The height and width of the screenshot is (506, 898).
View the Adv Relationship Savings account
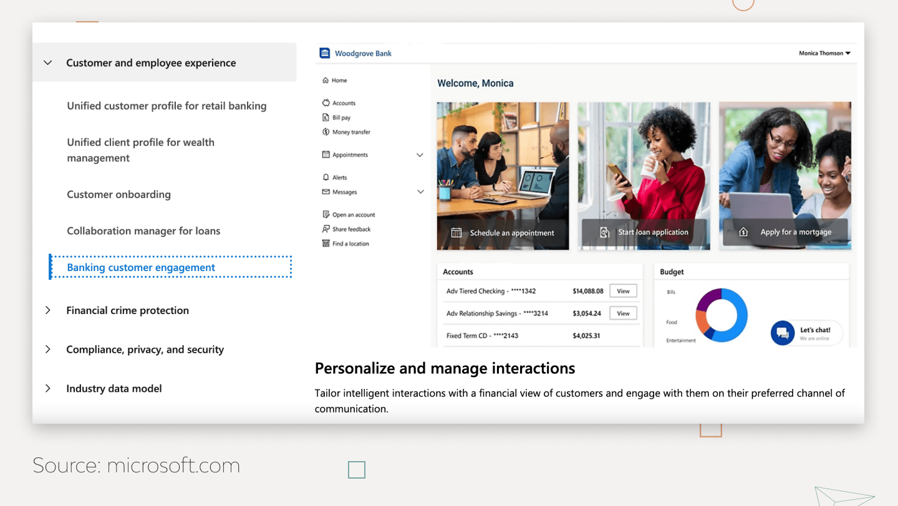623,313
